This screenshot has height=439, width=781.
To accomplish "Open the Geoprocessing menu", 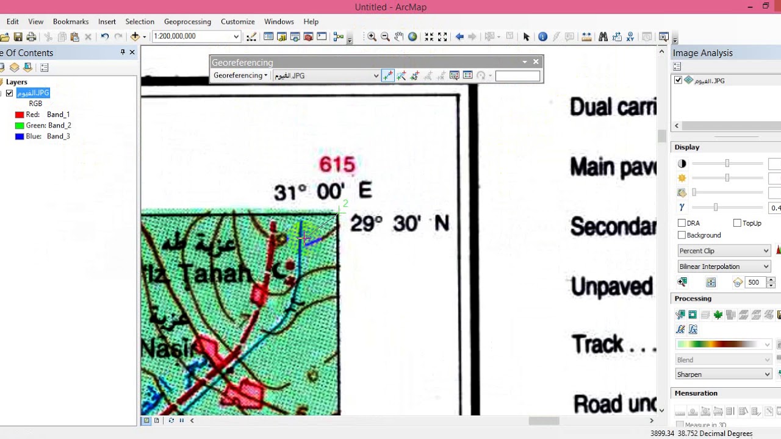I will pyautogui.click(x=187, y=21).
